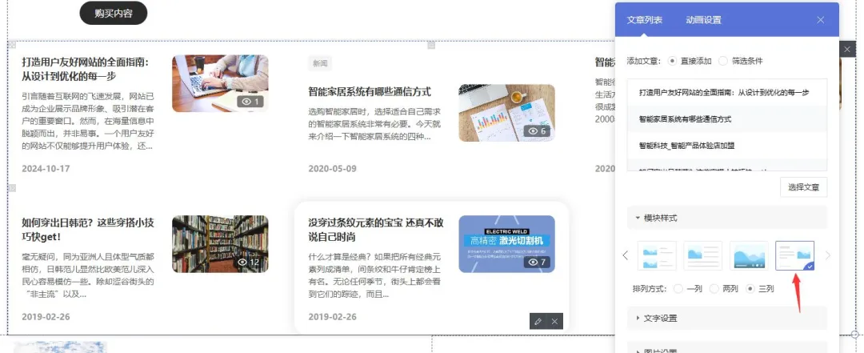Open the charts and coffee article image

pos(506,113)
